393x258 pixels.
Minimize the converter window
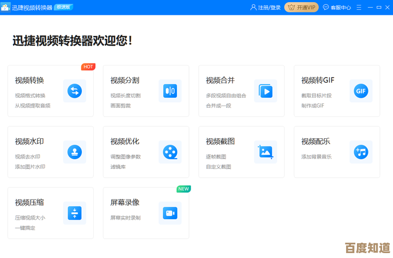pos(370,8)
